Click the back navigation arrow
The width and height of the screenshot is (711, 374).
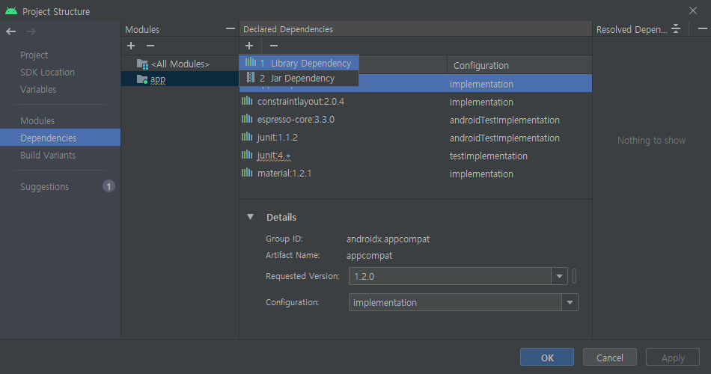(11, 31)
